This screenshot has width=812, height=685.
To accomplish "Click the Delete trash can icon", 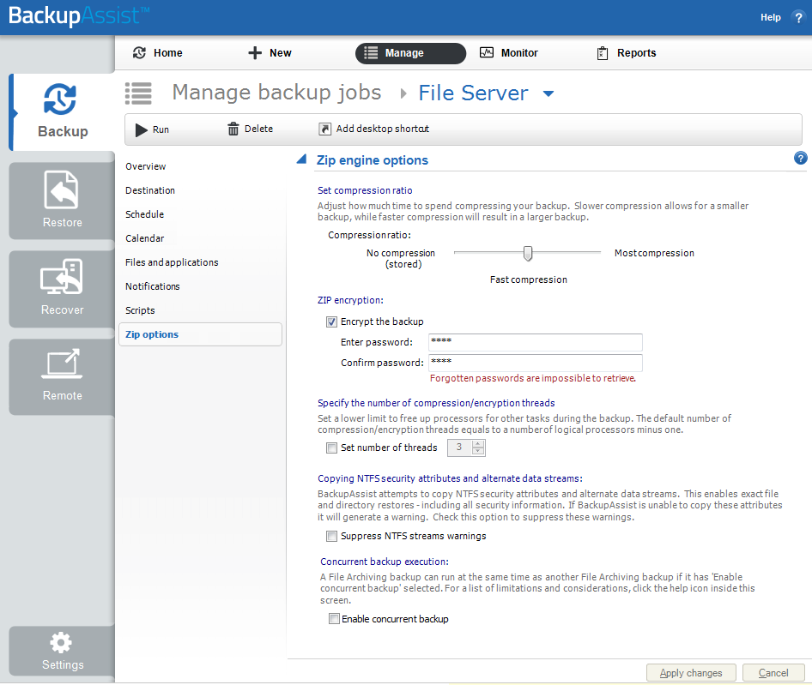I will [x=233, y=129].
